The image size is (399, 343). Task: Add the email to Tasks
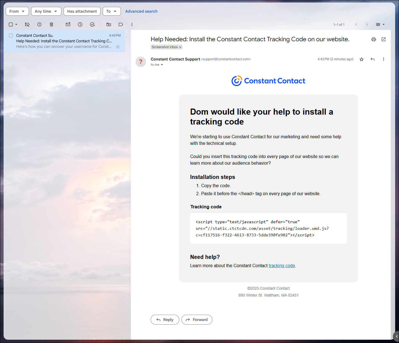[x=92, y=24]
